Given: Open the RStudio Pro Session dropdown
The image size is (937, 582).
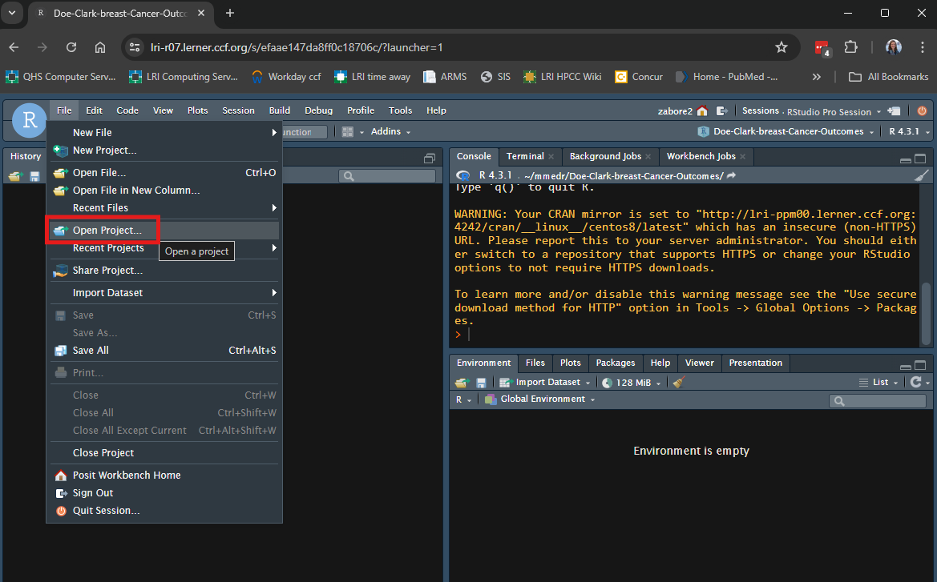Looking at the screenshot, I should (834, 111).
